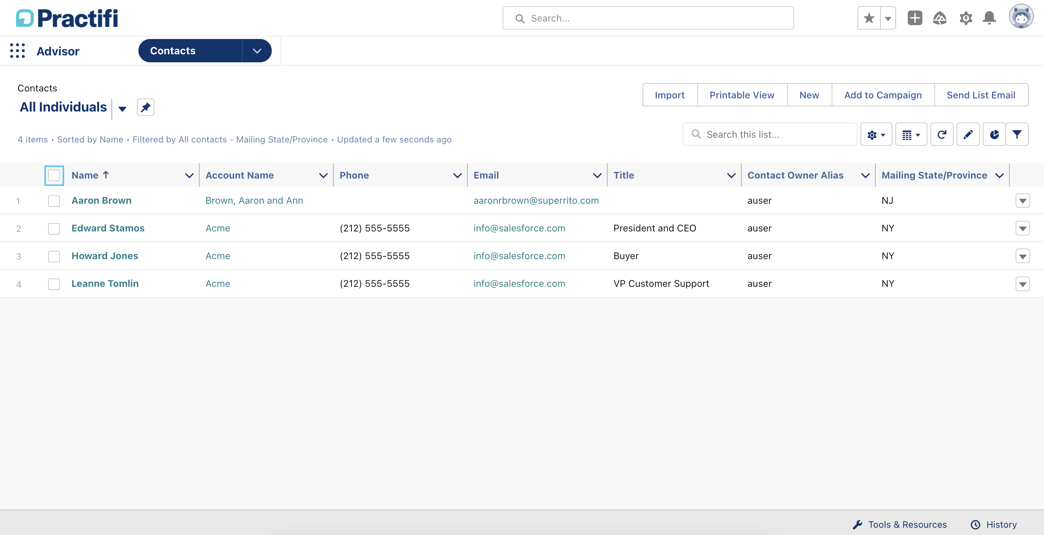Click the Name column header

click(x=85, y=175)
